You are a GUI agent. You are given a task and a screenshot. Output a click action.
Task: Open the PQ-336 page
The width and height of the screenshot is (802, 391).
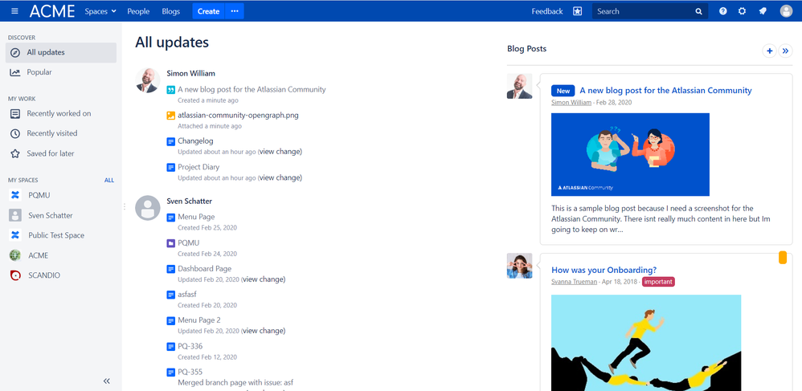[190, 346]
